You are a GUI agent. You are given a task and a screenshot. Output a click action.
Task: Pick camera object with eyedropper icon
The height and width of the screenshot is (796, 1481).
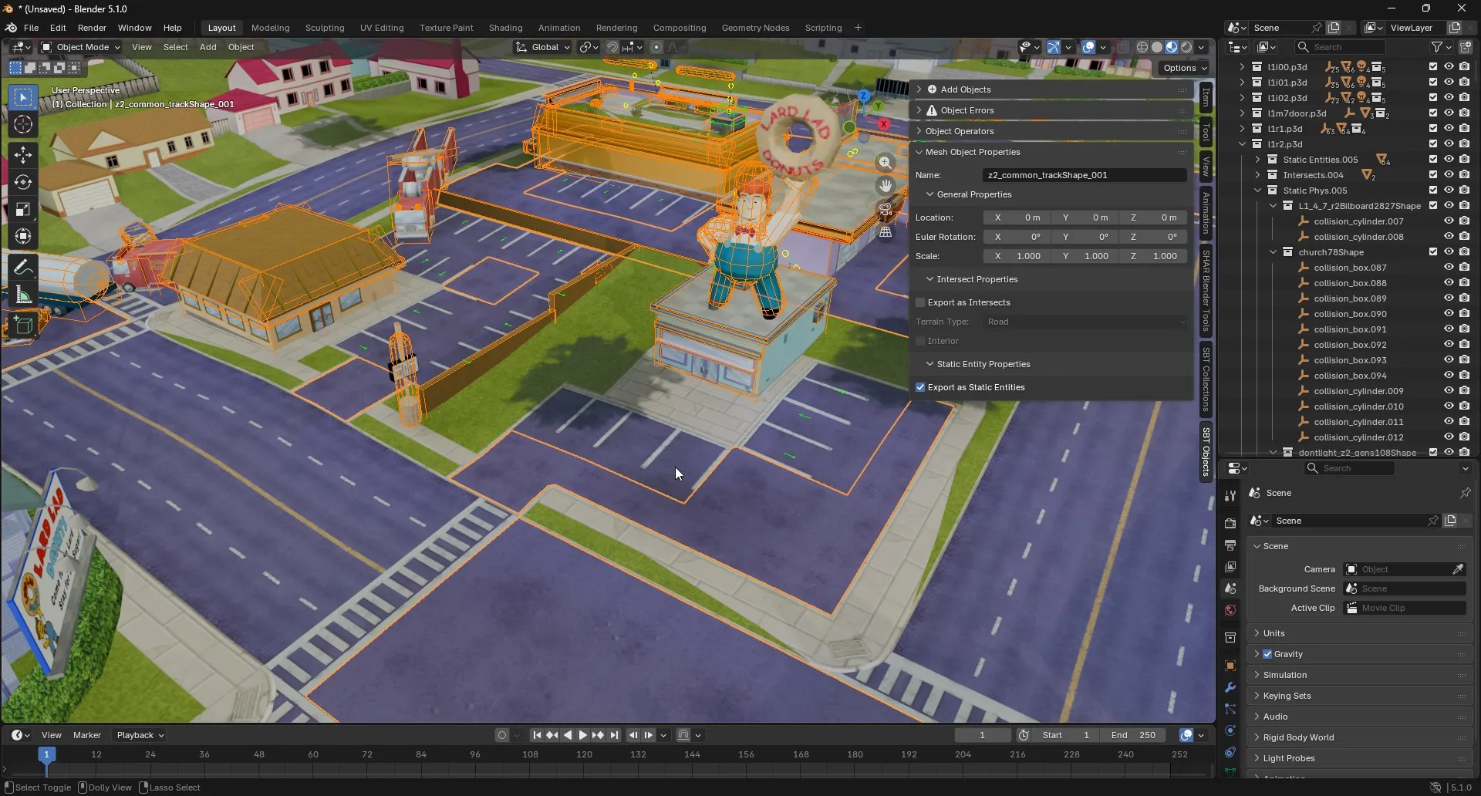pyautogui.click(x=1458, y=569)
